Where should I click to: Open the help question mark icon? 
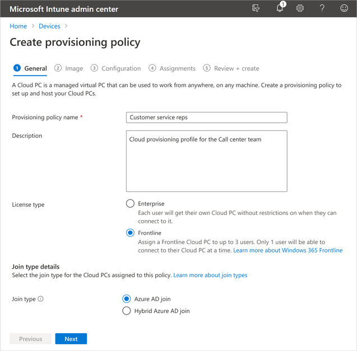click(x=322, y=8)
